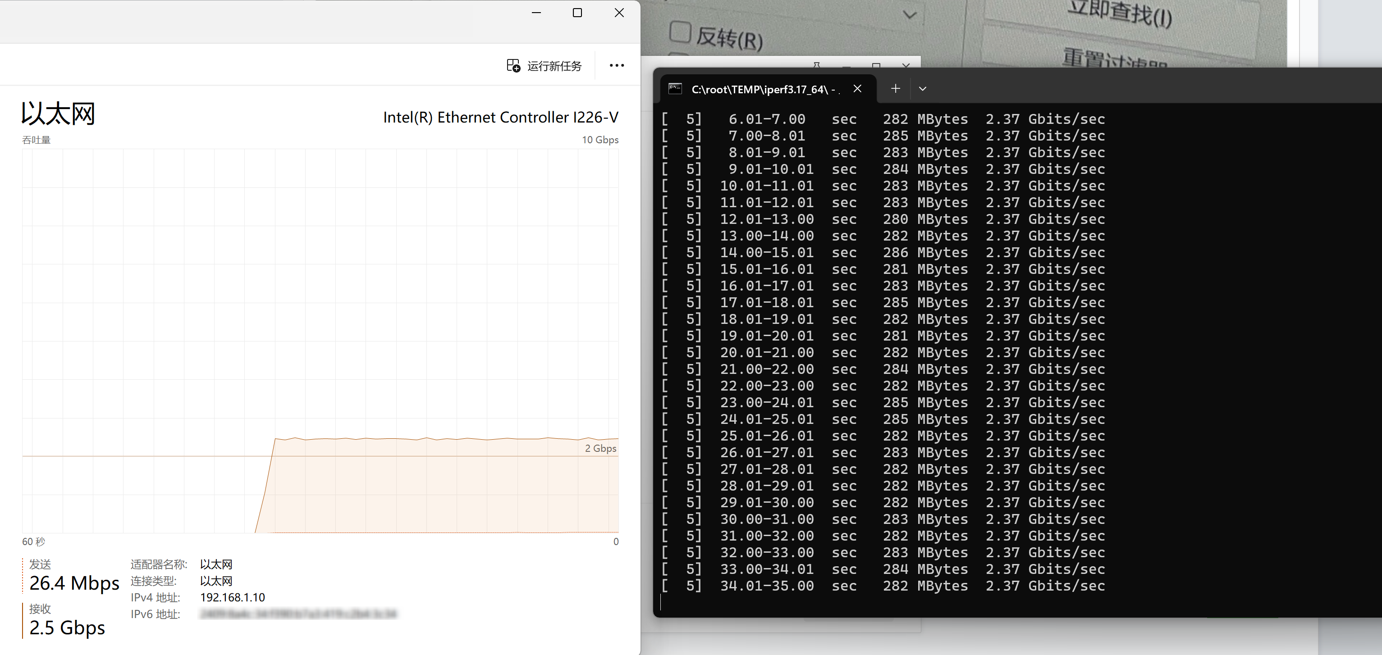
Task: Open the three-dot more options menu
Action: pos(617,65)
